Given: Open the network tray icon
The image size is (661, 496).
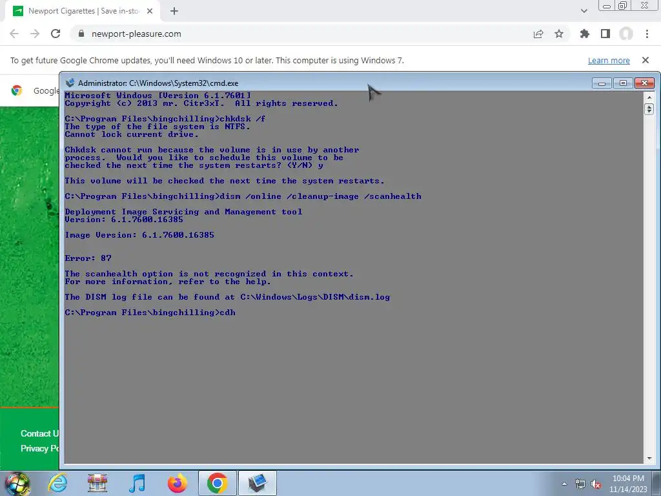Looking at the screenshot, I should coord(580,484).
